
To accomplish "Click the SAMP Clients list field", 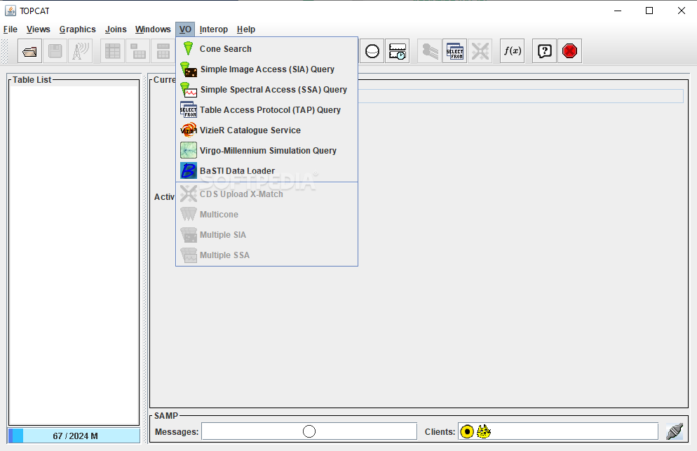I will (558, 431).
